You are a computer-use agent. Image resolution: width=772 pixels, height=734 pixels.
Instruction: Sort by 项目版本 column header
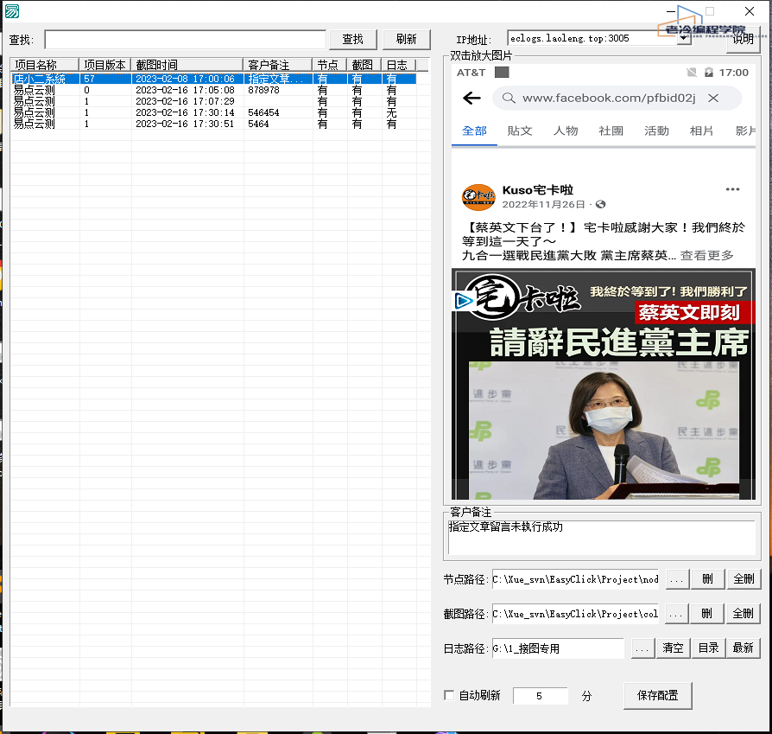(104, 65)
